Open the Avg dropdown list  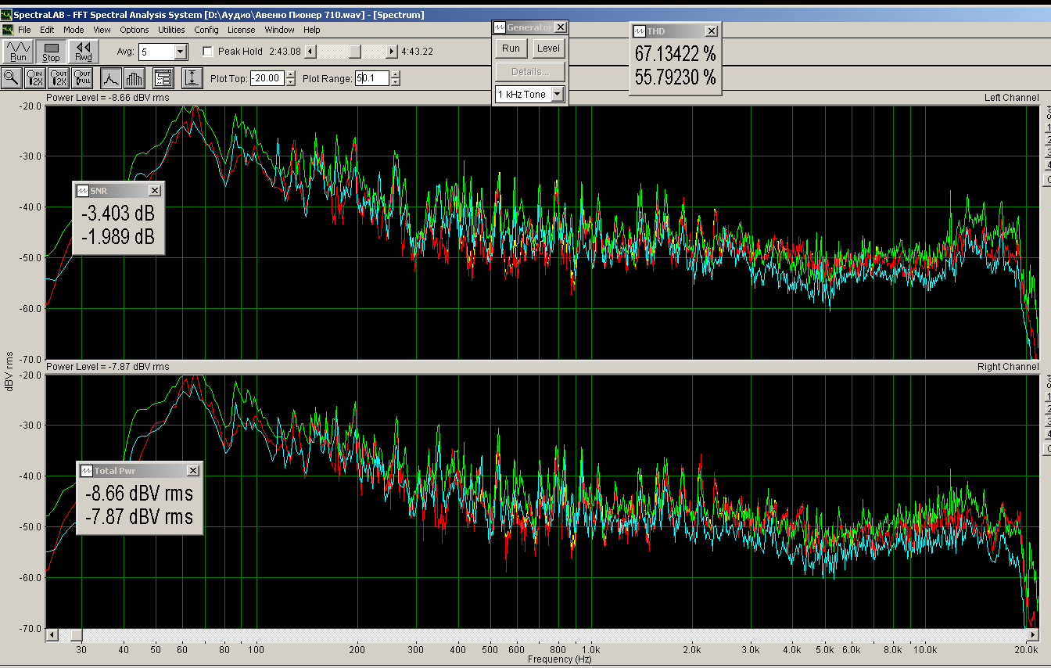pyautogui.click(x=181, y=52)
